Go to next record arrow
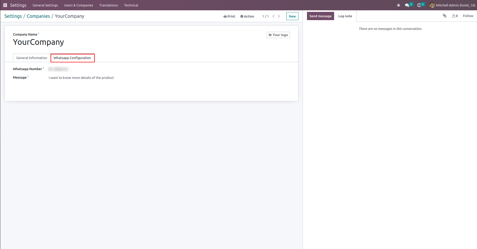Viewport: 477px width, 249px height. pos(279,16)
